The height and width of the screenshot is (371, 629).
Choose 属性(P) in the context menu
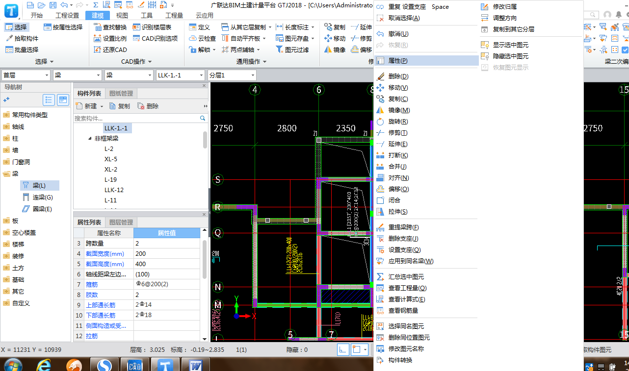coord(426,61)
